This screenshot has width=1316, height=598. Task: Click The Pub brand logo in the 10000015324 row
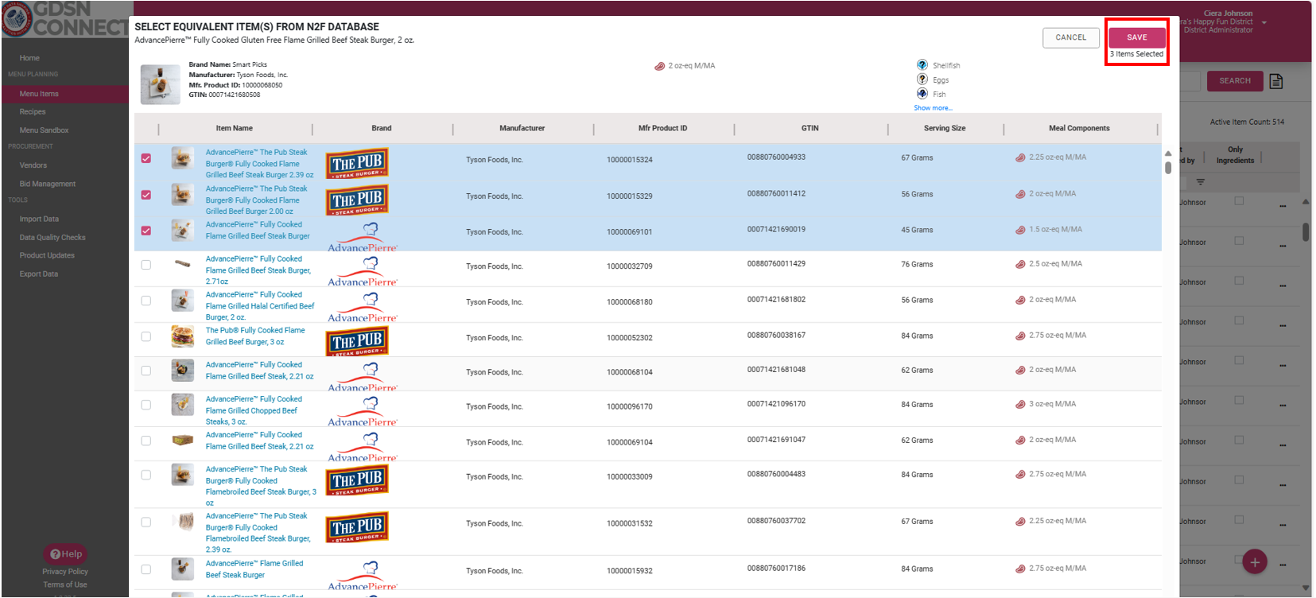point(357,164)
